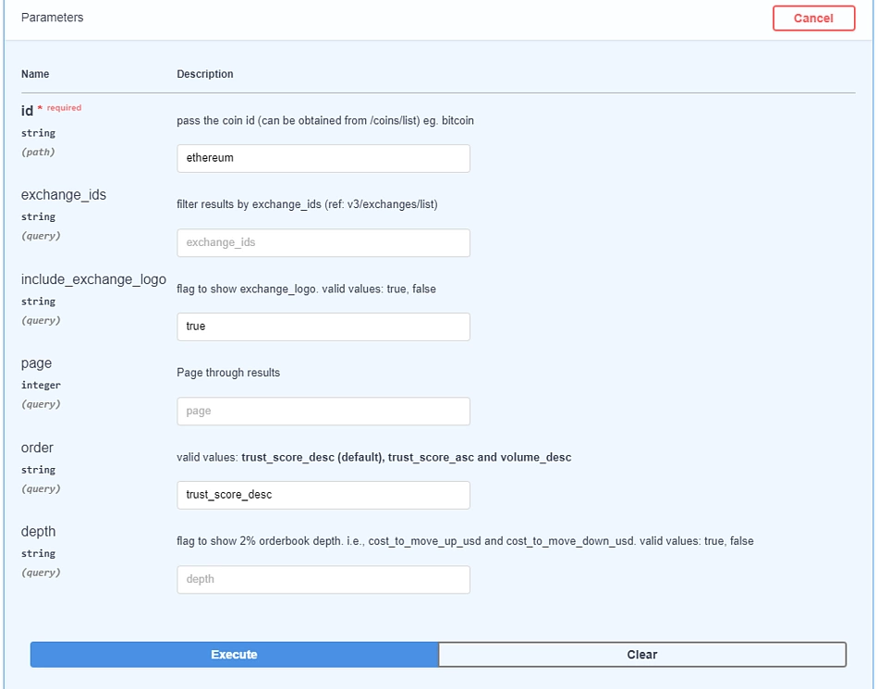Image resolution: width=878 pixels, height=689 pixels.
Task: Click the Name column header
Action: tap(35, 74)
